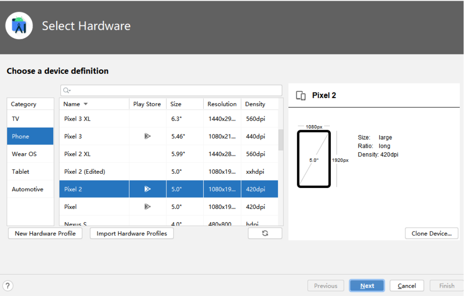
Task: Sort by Size column header
Action: coord(185,104)
